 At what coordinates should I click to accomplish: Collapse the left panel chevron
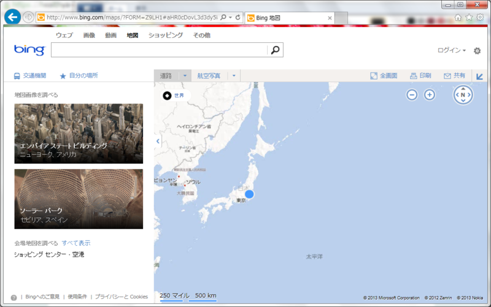click(x=158, y=142)
